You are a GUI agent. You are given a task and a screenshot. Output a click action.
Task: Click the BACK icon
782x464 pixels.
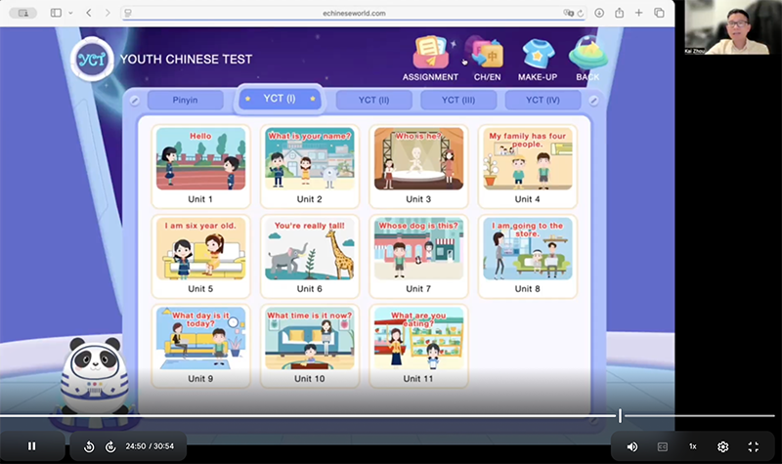(587, 57)
